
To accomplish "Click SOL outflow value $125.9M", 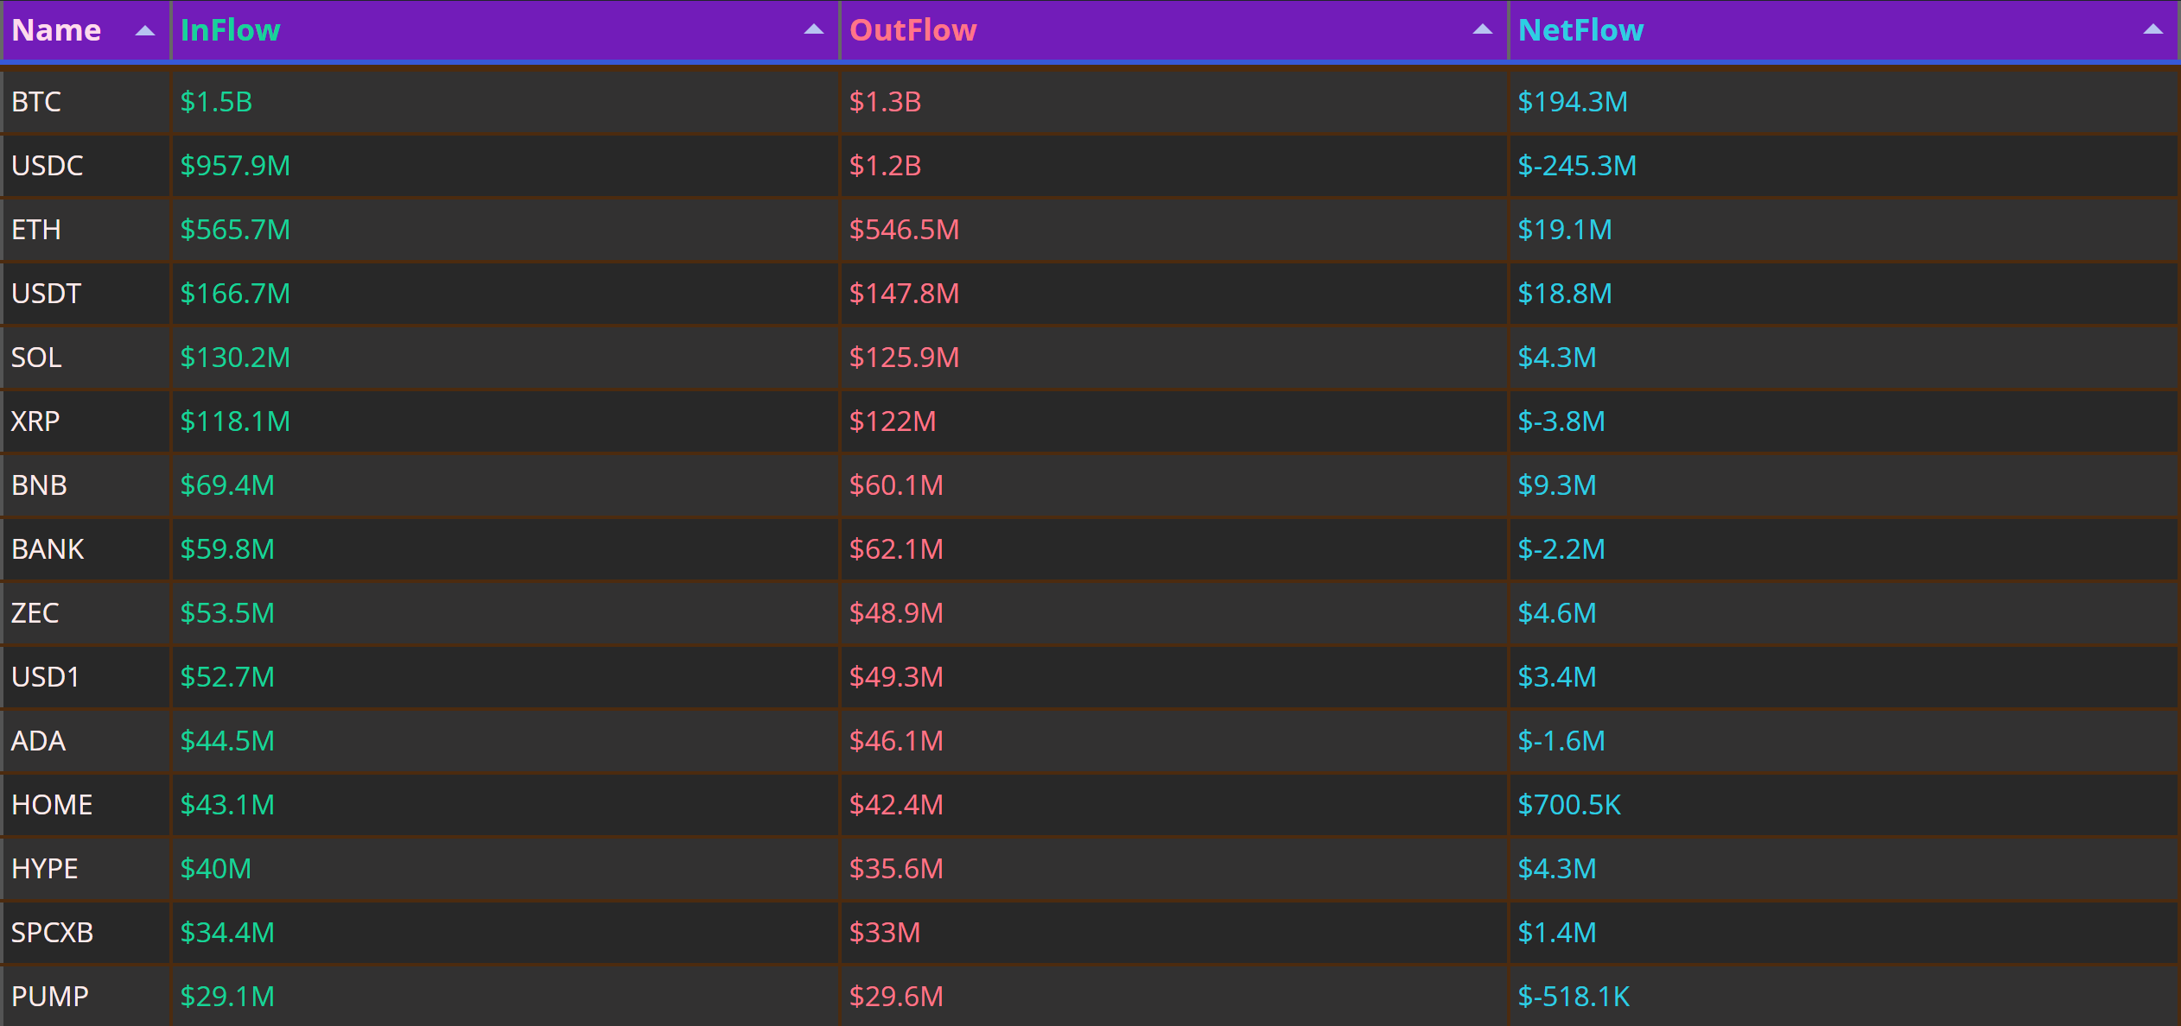I will (904, 358).
